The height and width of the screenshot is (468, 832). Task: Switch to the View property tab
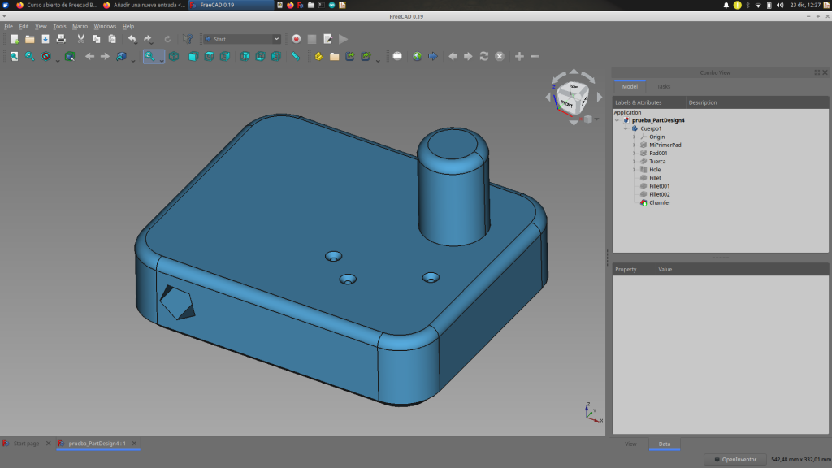pyautogui.click(x=630, y=444)
